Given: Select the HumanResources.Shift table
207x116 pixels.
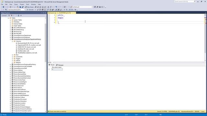Looking at the screenshot, I should pos(20,68).
